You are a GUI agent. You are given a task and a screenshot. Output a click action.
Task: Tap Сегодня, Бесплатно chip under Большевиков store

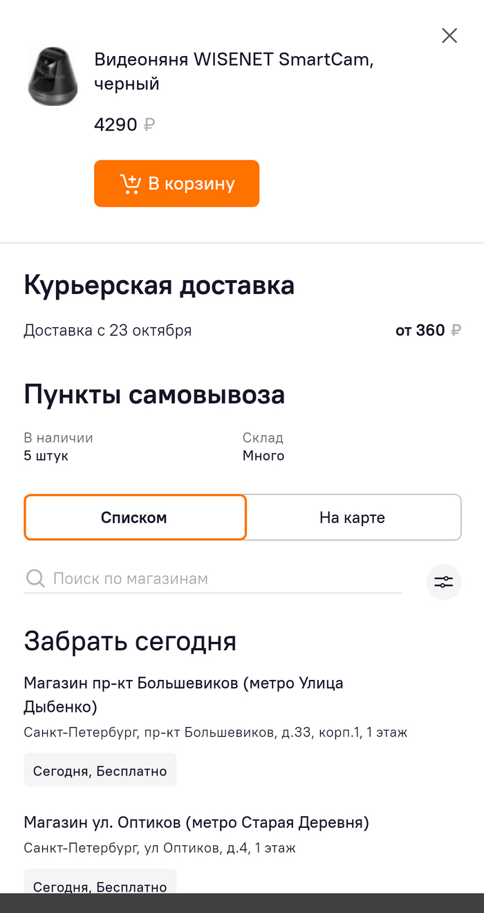click(100, 771)
